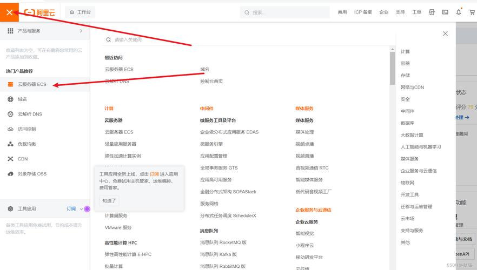The height and width of the screenshot is (270, 477).
Task: Jump to 人工智能与机器学习 category
Action: pyautogui.click(x=421, y=147)
